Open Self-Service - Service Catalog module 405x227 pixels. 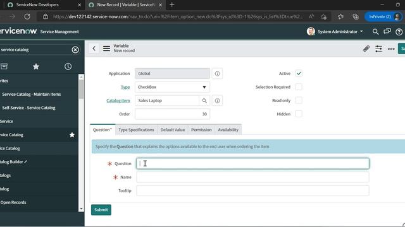28,108
